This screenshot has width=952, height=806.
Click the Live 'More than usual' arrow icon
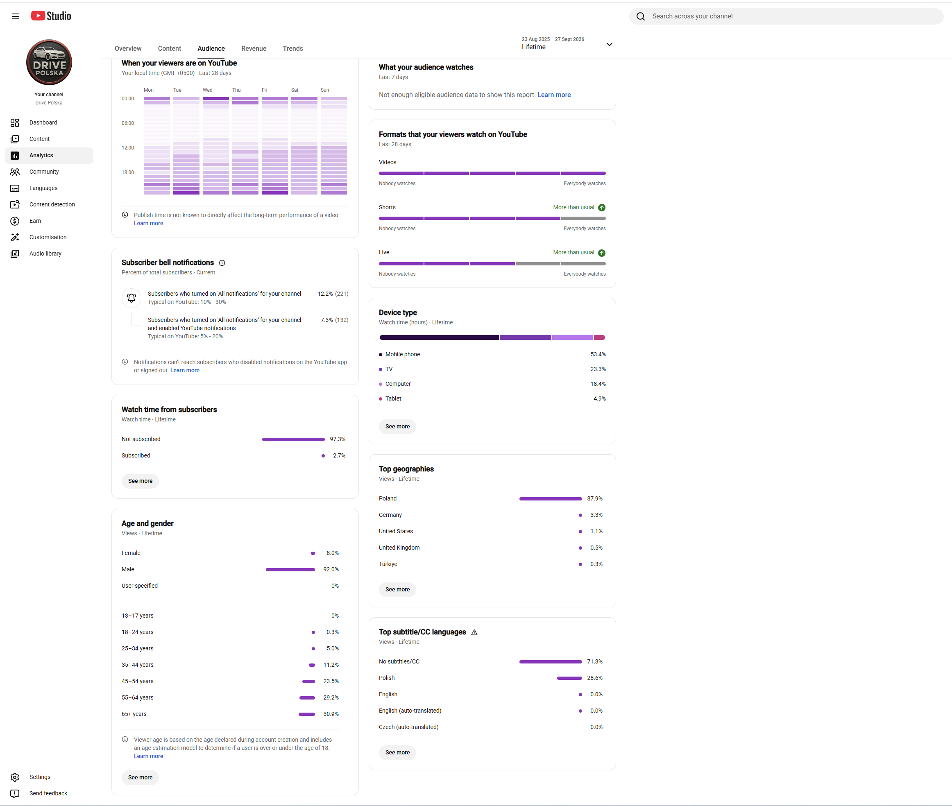click(x=602, y=253)
